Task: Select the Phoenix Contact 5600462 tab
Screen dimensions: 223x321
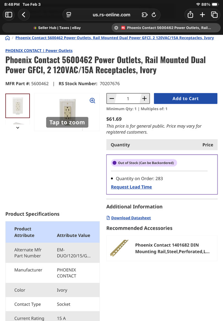Action: tap(167, 28)
